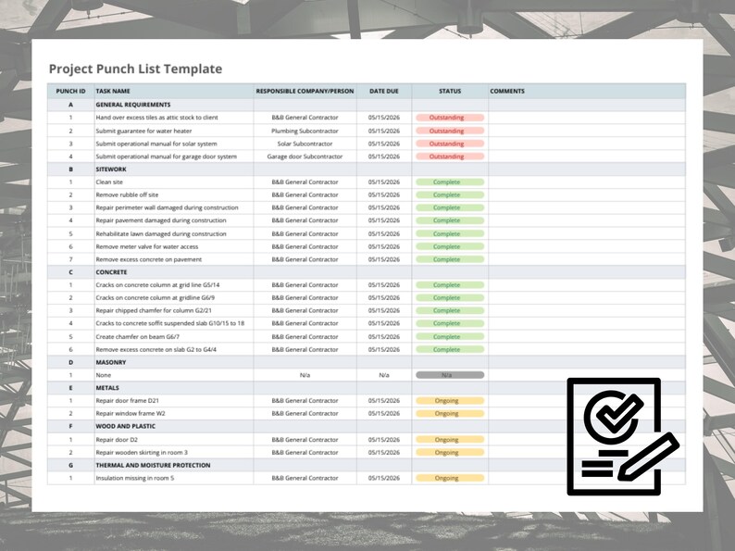This screenshot has height=551, width=735.
Task: Select the CONCRETE section heading
Action: pos(112,272)
